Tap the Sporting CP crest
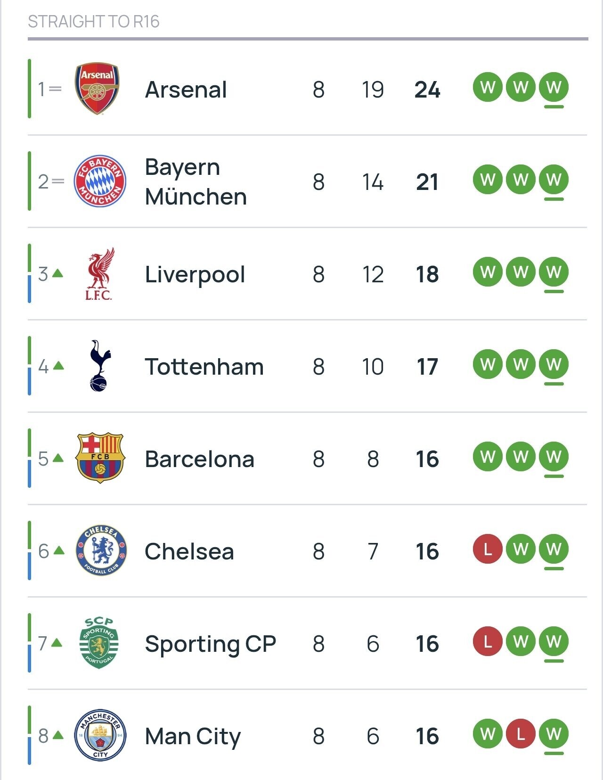 pyautogui.click(x=99, y=643)
